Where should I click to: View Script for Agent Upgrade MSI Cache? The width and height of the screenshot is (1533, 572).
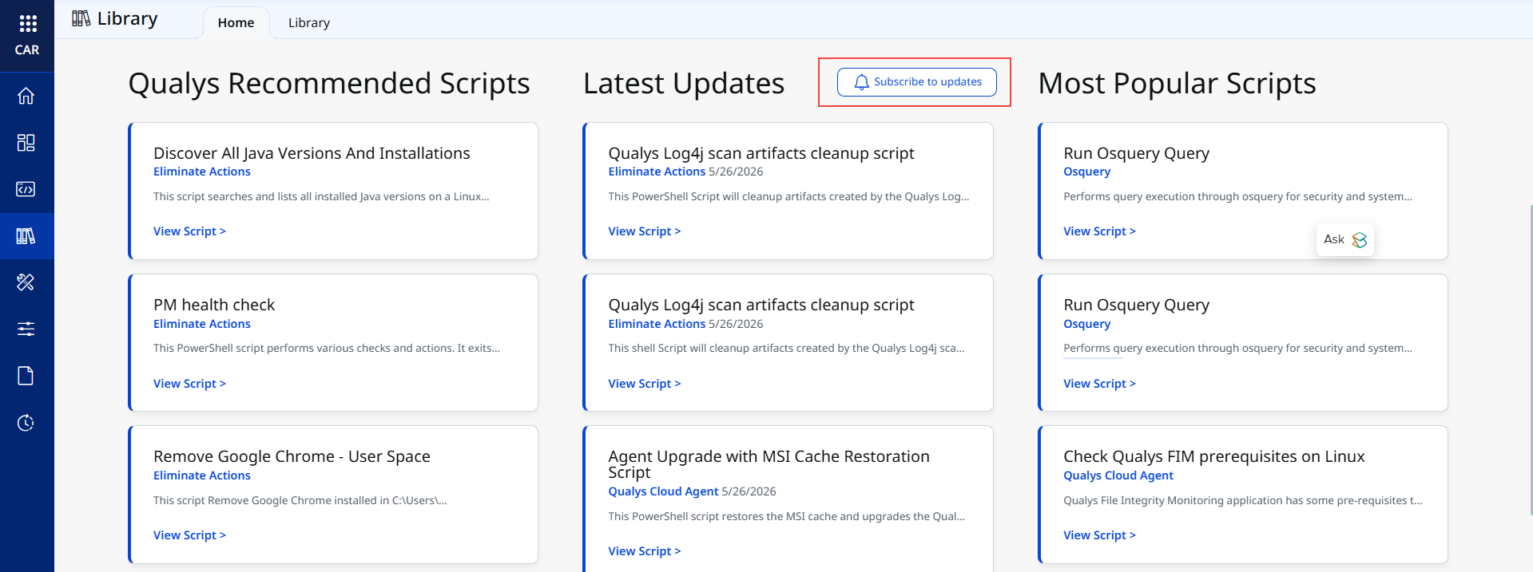[644, 551]
